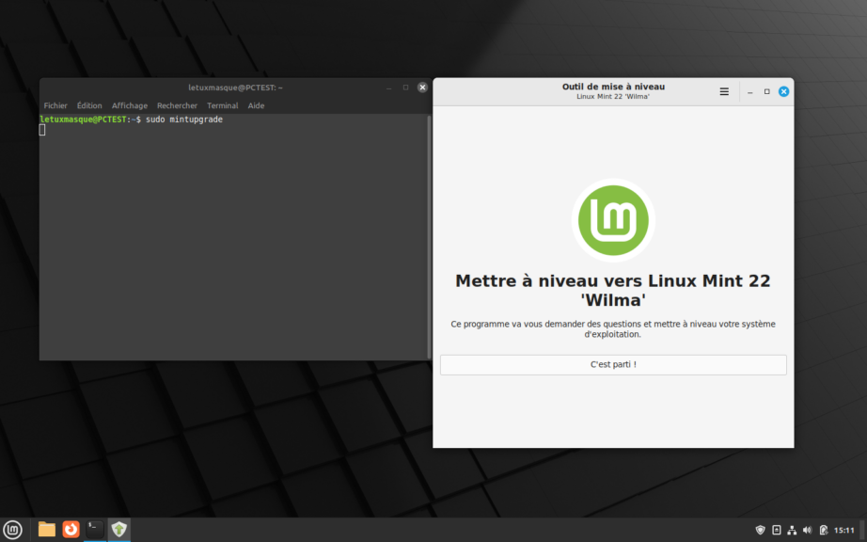This screenshot has height=542, width=867.
Task: Open the Affichage menu
Action: point(129,105)
